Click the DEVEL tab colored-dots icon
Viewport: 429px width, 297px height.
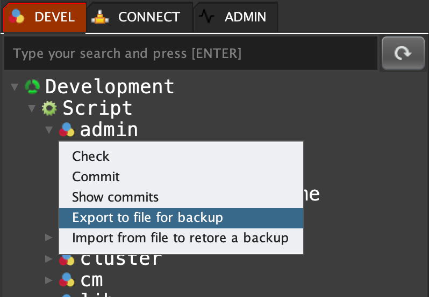[17, 17]
